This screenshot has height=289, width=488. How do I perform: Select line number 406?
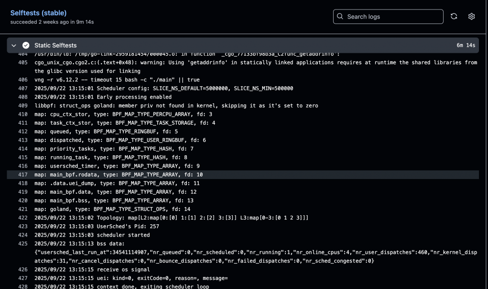point(23,80)
